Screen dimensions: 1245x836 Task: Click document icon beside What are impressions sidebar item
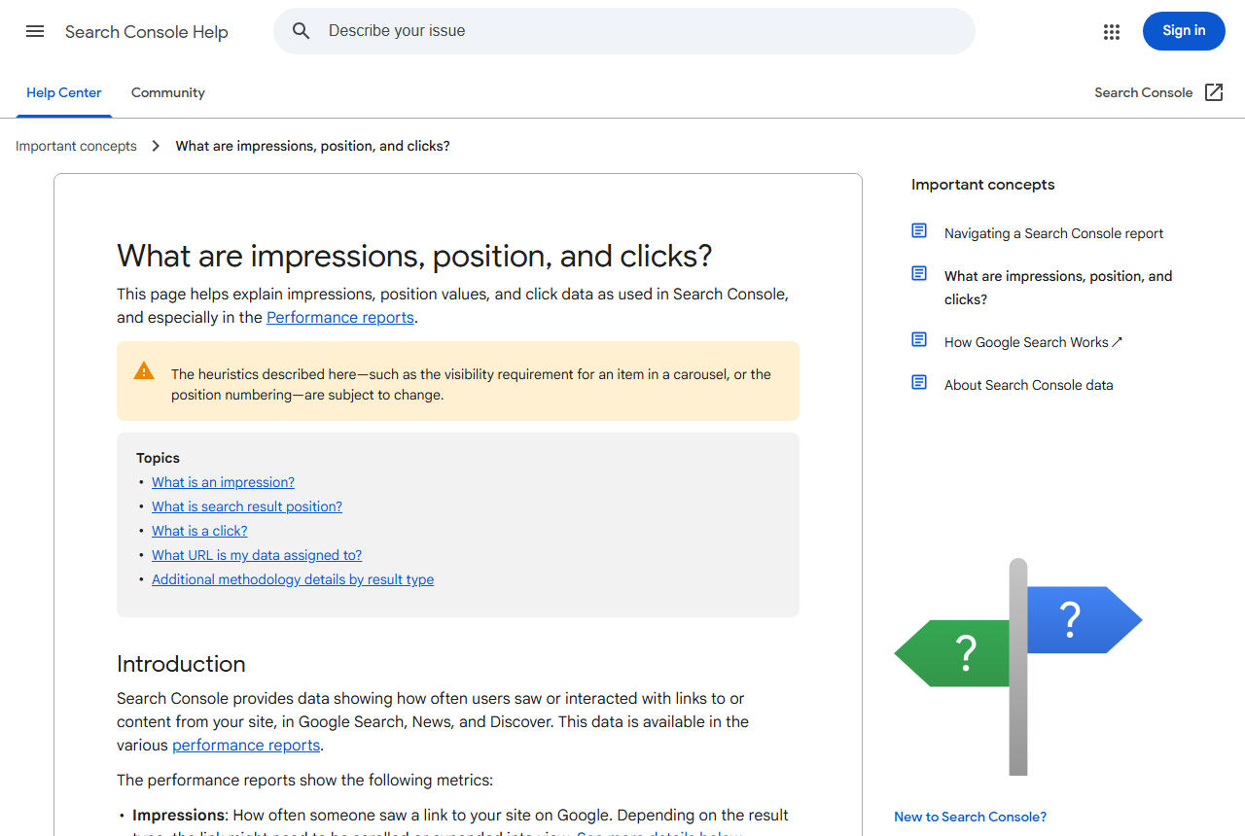919,273
